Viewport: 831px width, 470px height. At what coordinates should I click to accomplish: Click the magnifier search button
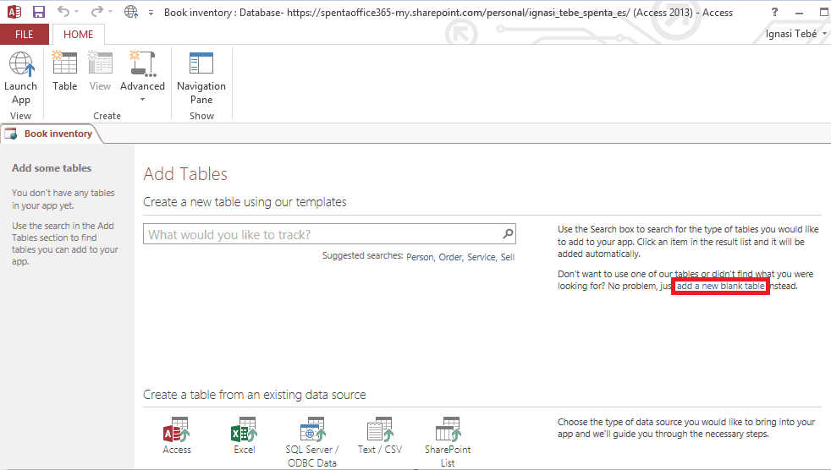pyautogui.click(x=508, y=233)
